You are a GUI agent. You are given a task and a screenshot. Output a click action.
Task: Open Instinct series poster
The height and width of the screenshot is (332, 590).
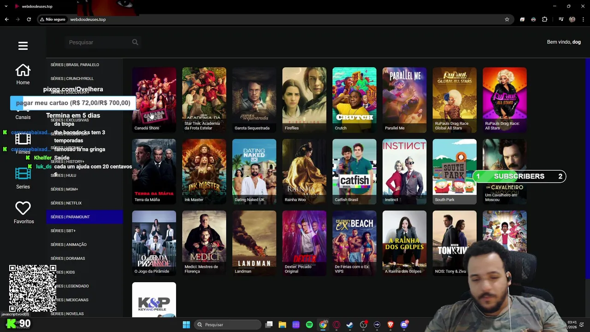tap(405, 172)
